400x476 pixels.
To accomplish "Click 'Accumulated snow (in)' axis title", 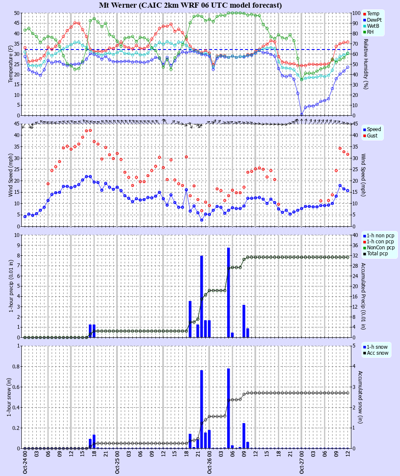I will 361,397.
